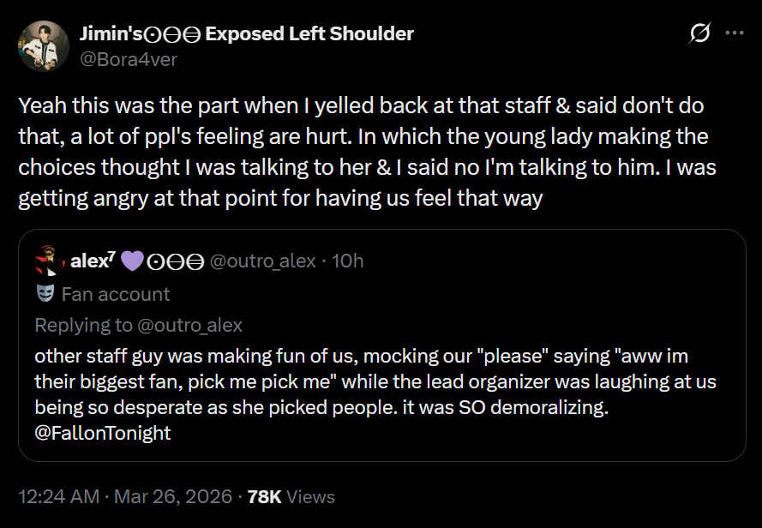Viewport: 762px width, 528px height.
Task: Open the three-dot more options menu
Action: [x=735, y=33]
